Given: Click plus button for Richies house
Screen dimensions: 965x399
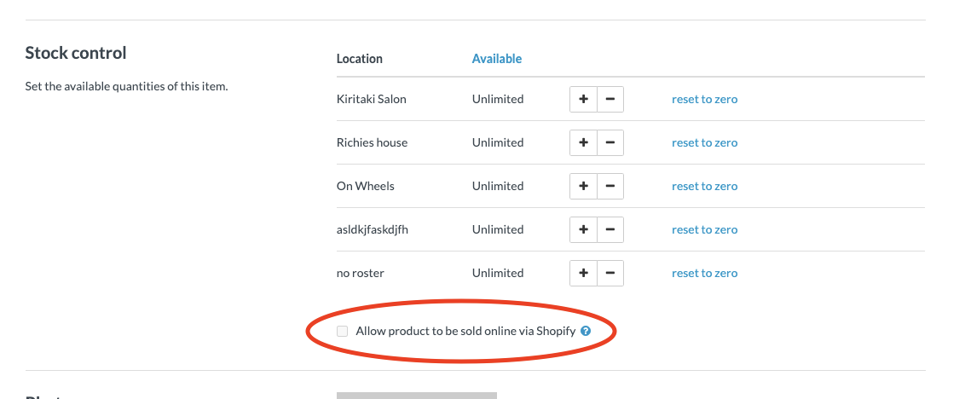Looking at the screenshot, I should pyautogui.click(x=583, y=143).
